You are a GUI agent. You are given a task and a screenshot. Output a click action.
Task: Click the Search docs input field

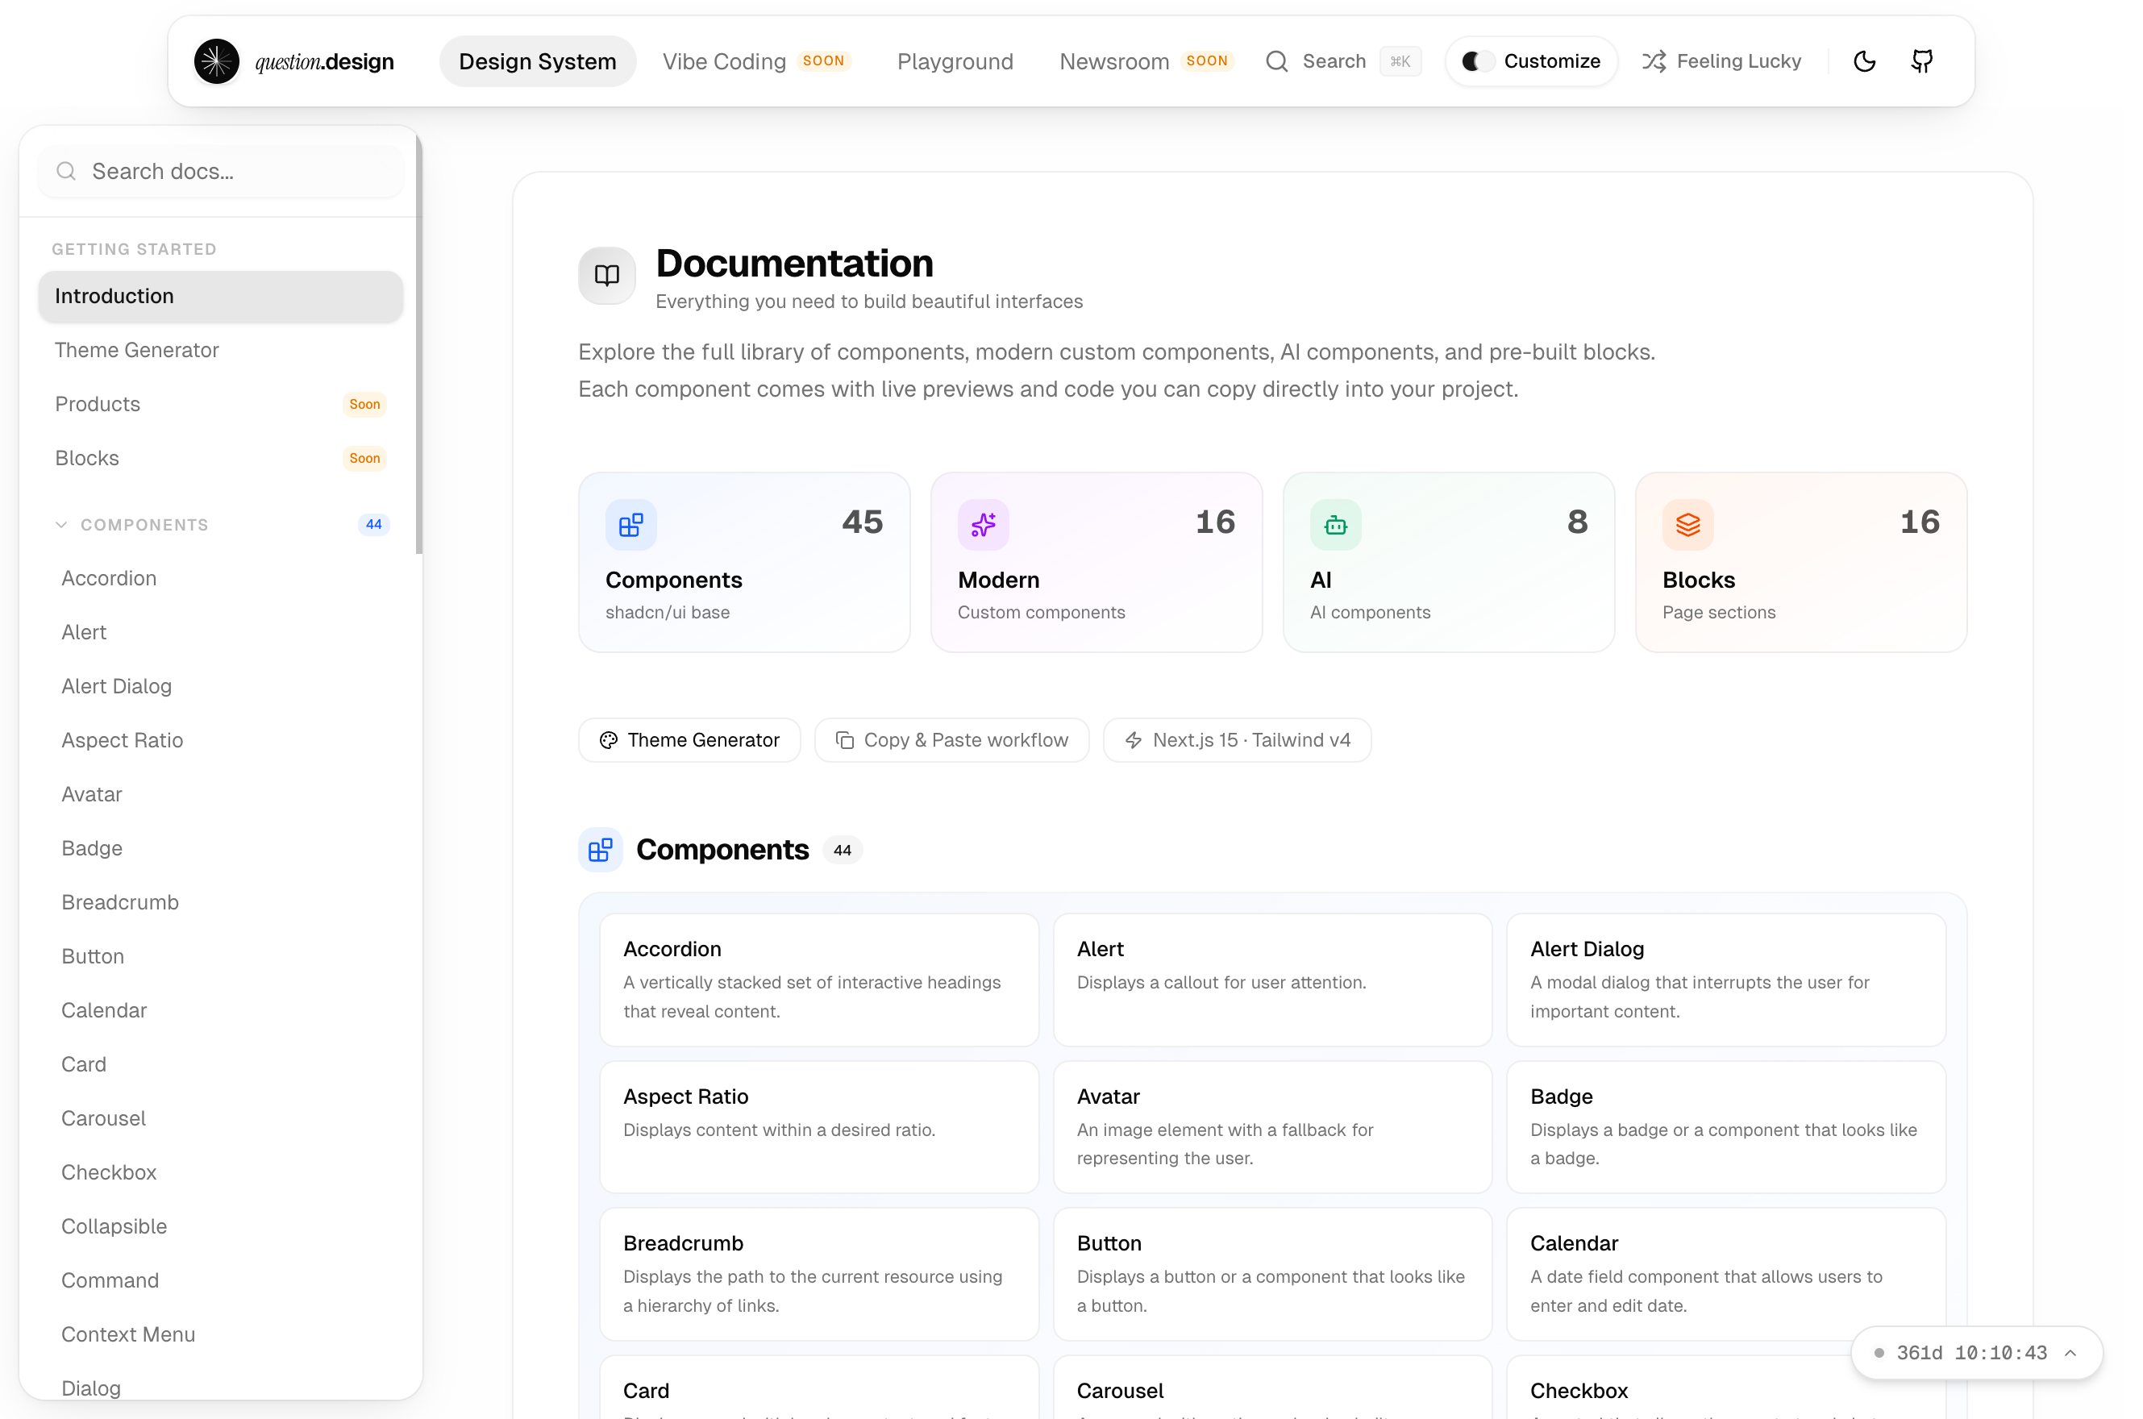point(220,171)
